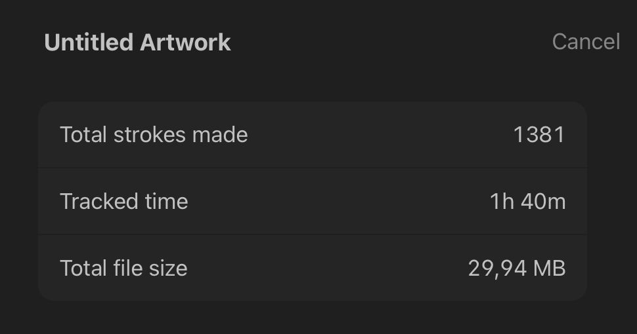Click the 40m part of tracked time
Viewport: 637px width, 334px height.
[x=543, y=202]
